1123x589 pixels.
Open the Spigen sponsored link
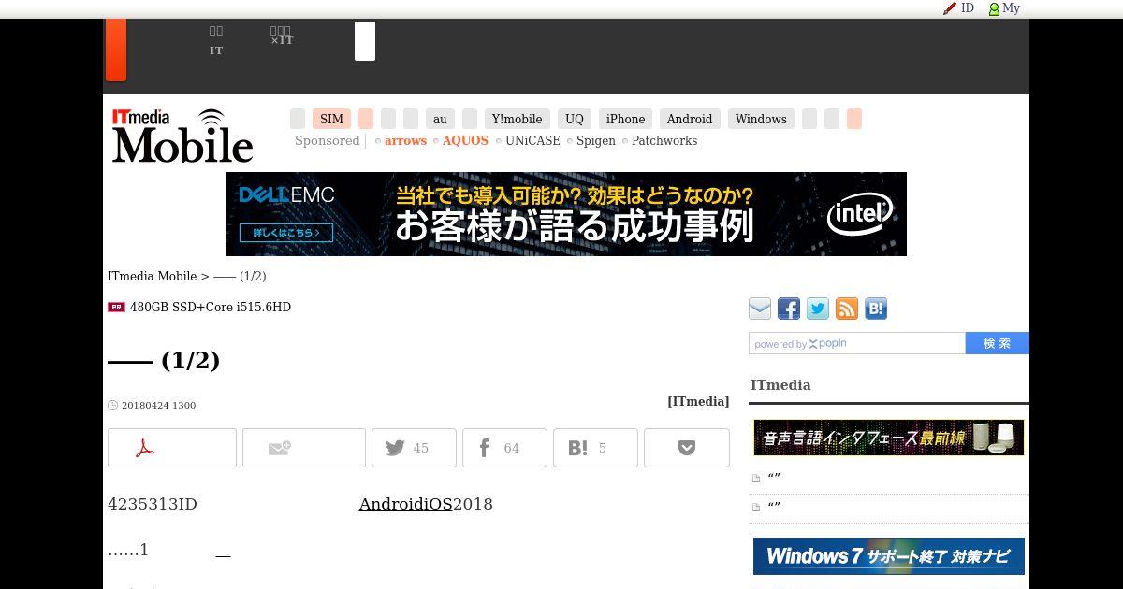(x=596, y=140)
